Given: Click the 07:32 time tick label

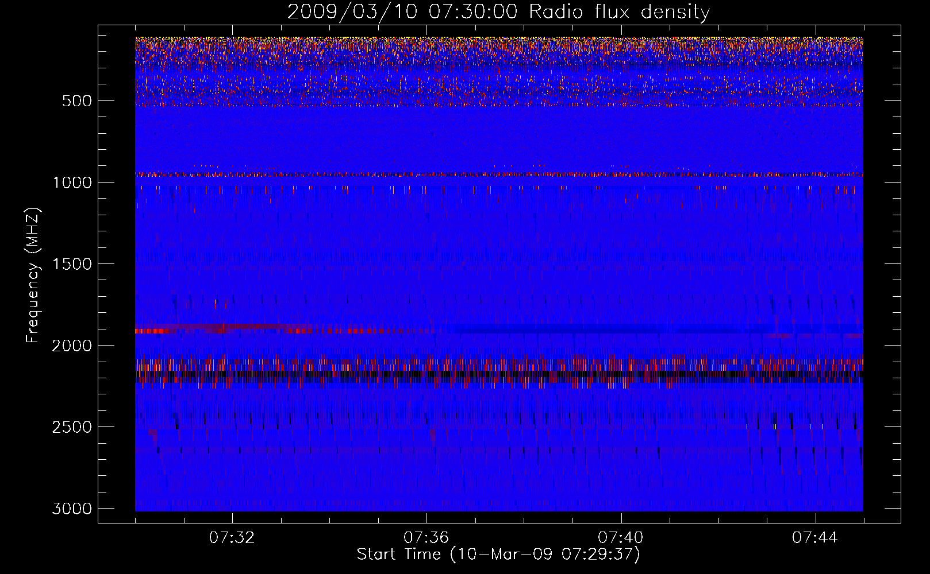Looking at the screenshot, I should tap(232, 538).
